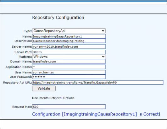Click the Request Max field showing 500
167x129 pixels.
click(69, 107)
